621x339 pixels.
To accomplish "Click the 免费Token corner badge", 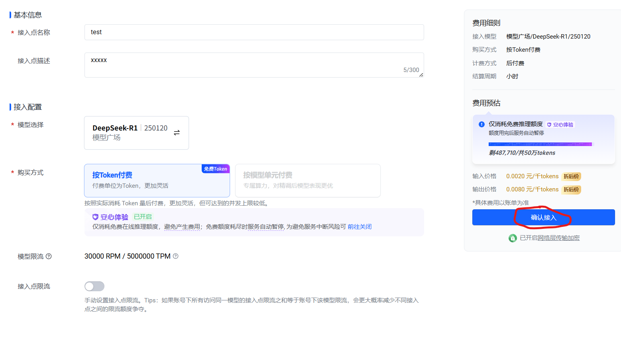I will click(x=216, y=169).
